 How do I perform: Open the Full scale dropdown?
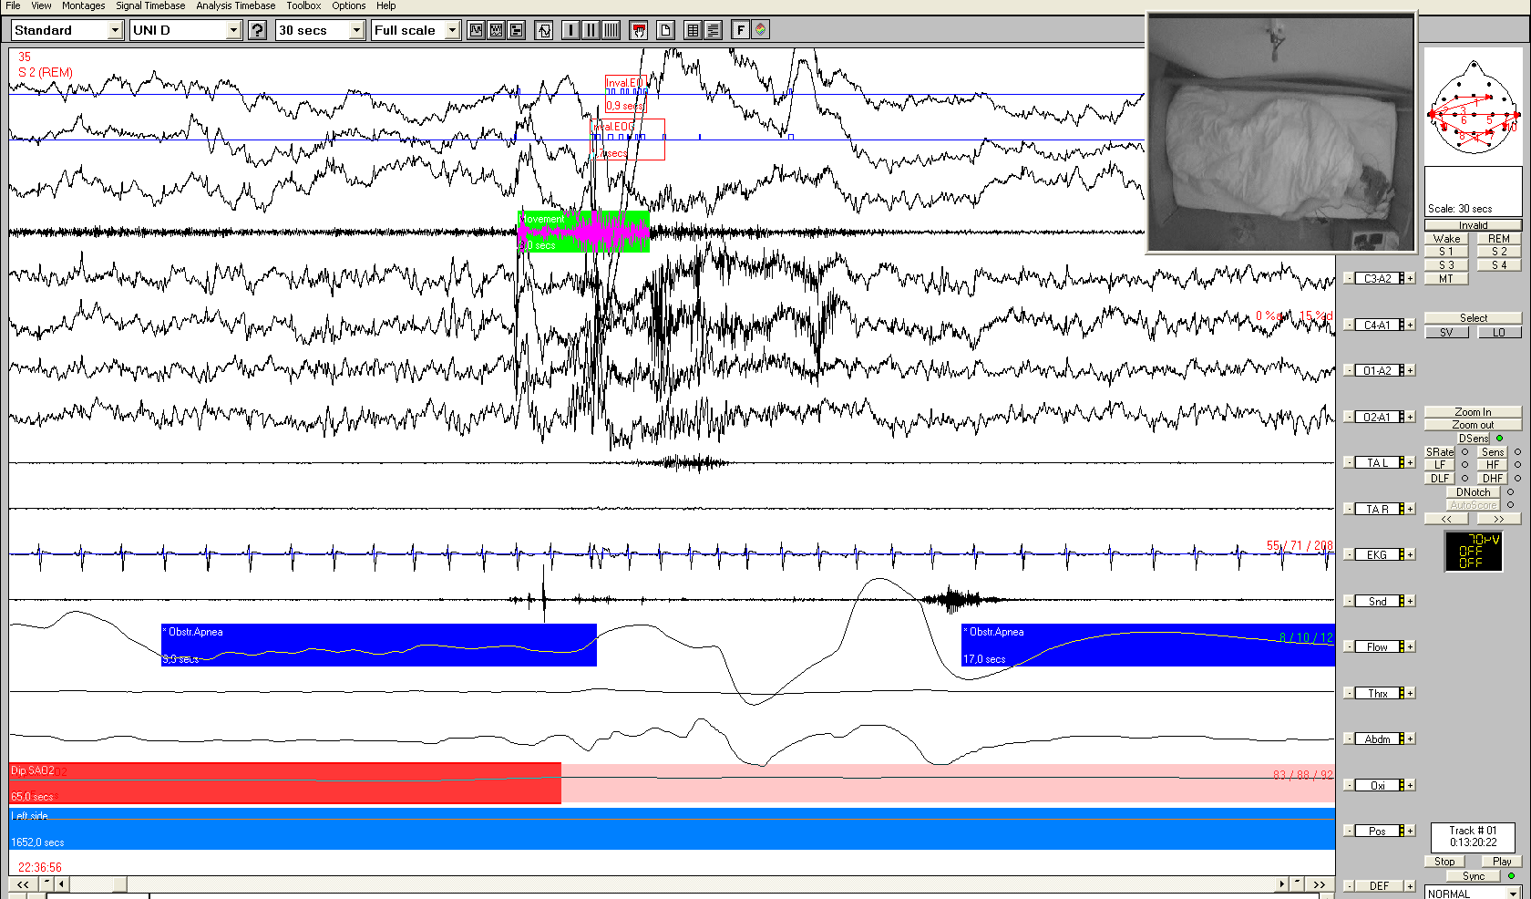(452, 30)
